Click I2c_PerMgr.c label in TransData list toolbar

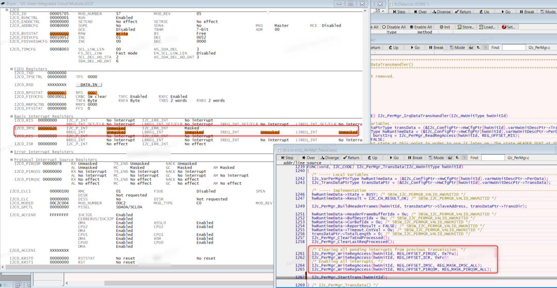519,157
